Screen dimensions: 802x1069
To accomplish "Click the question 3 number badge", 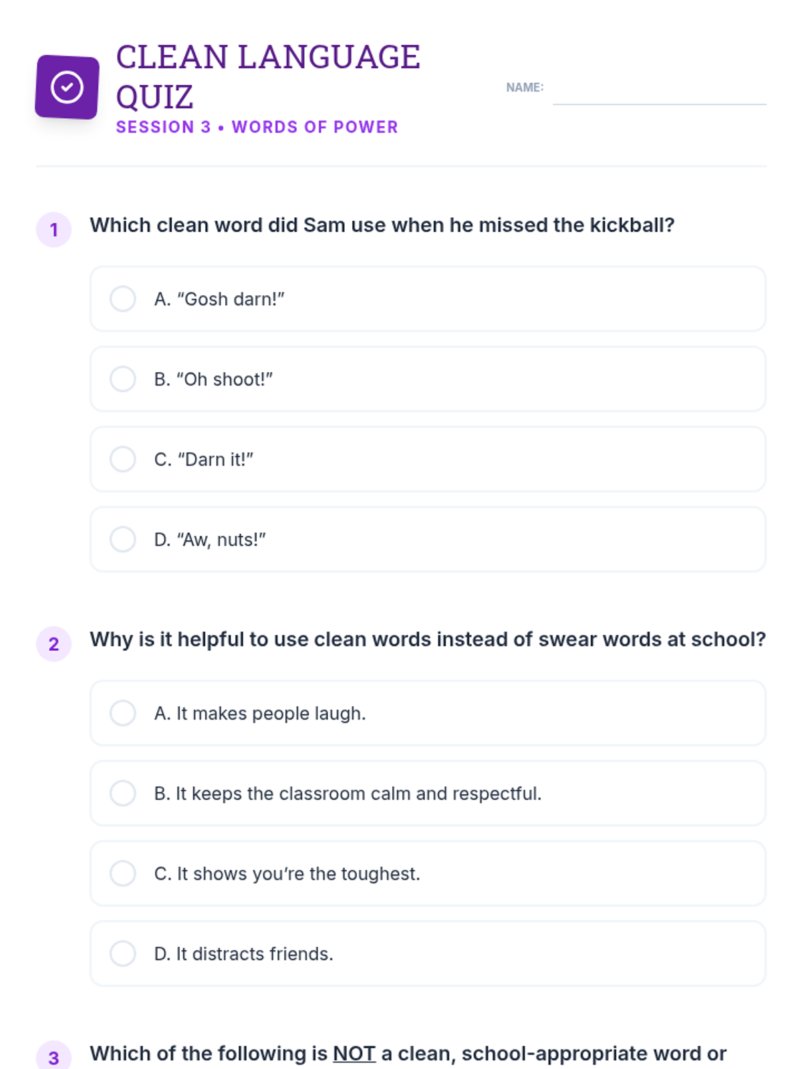I will coord(53,1057).
